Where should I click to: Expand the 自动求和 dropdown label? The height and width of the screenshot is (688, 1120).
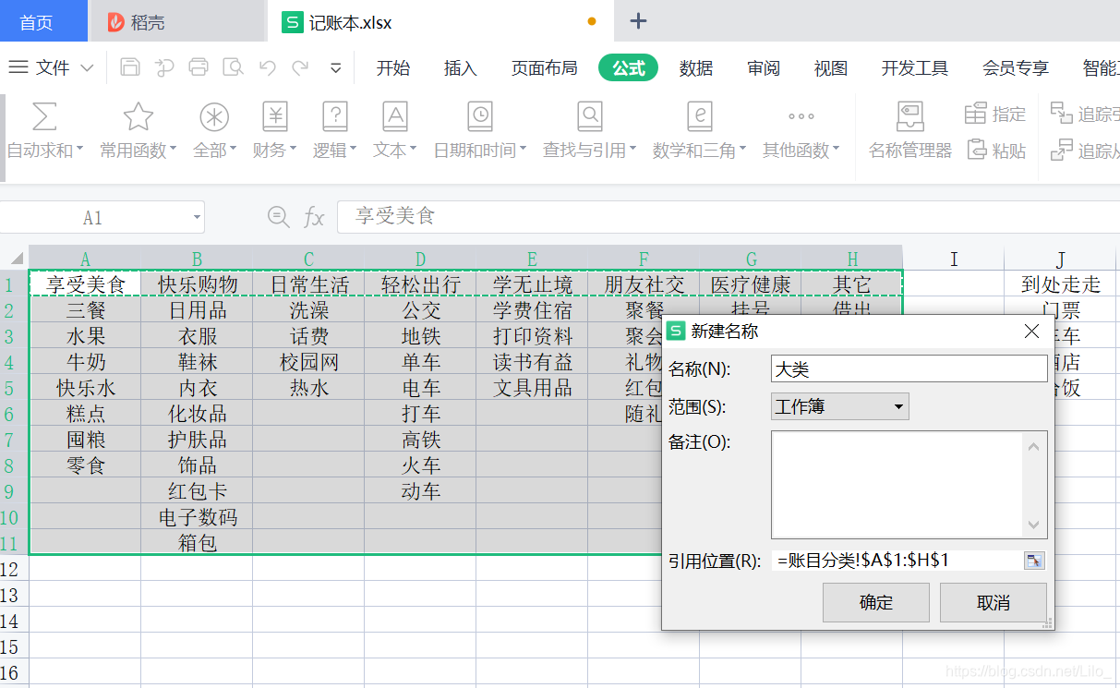coord(44,151)
